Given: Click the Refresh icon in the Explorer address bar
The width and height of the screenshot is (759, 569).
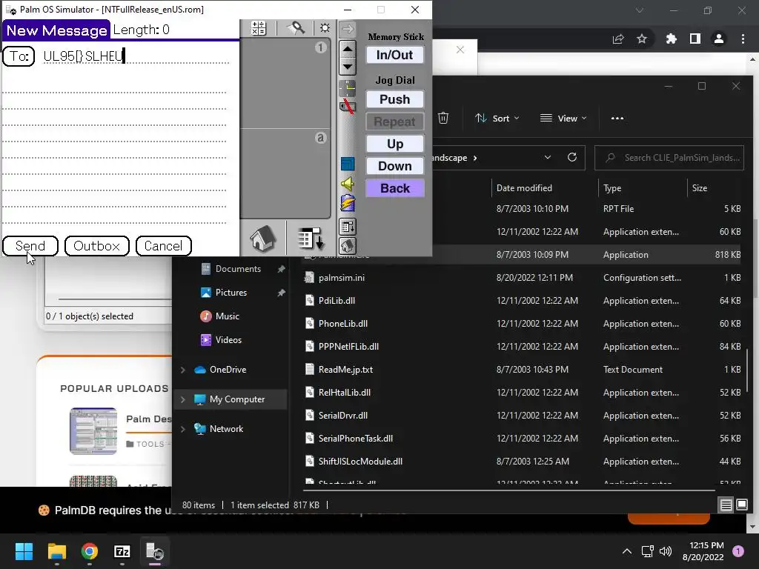Looking at the screenshot, I should point(572,157).
